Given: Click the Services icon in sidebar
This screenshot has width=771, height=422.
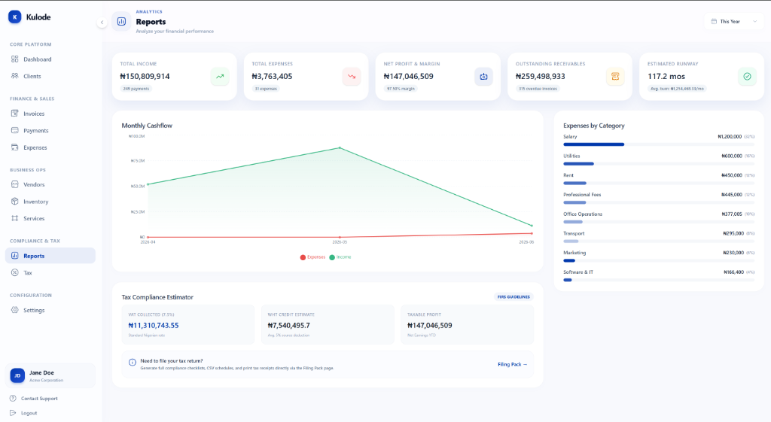Looking at the screenshot, I should tap(15, 219).
